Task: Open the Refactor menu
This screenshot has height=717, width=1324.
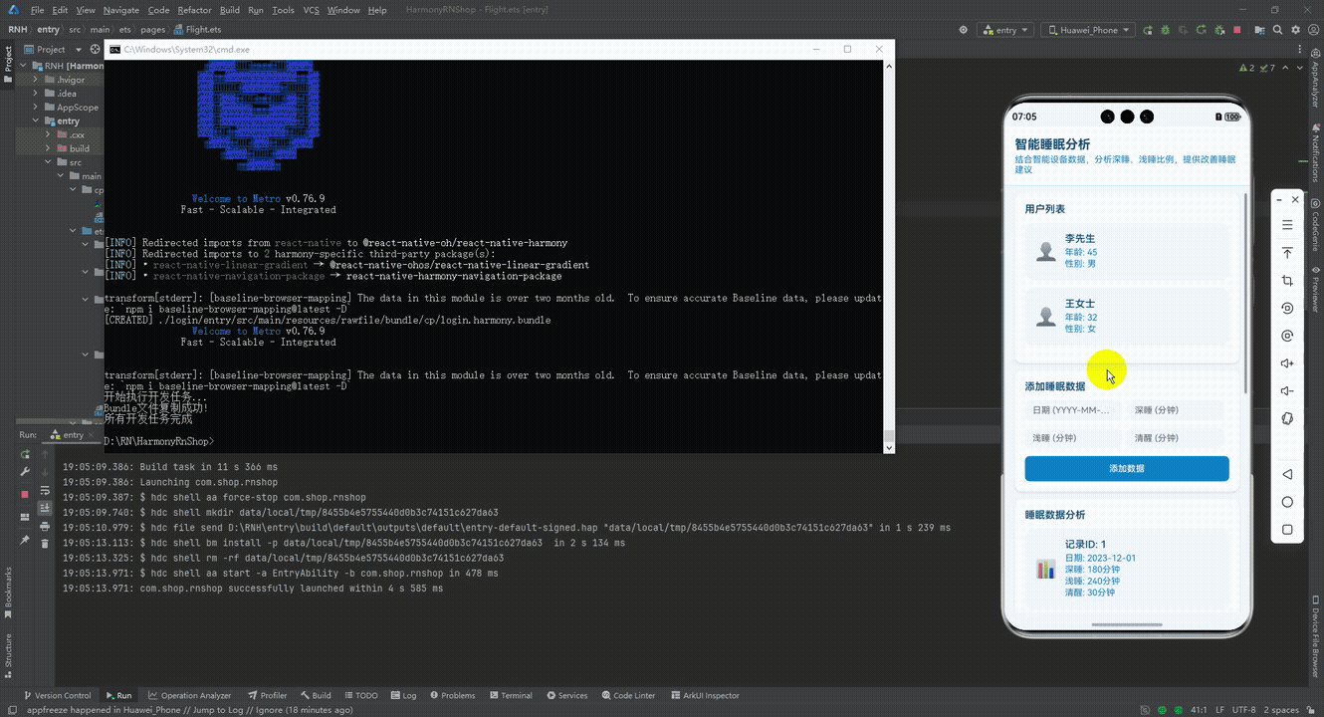Action: coord(194,10)
